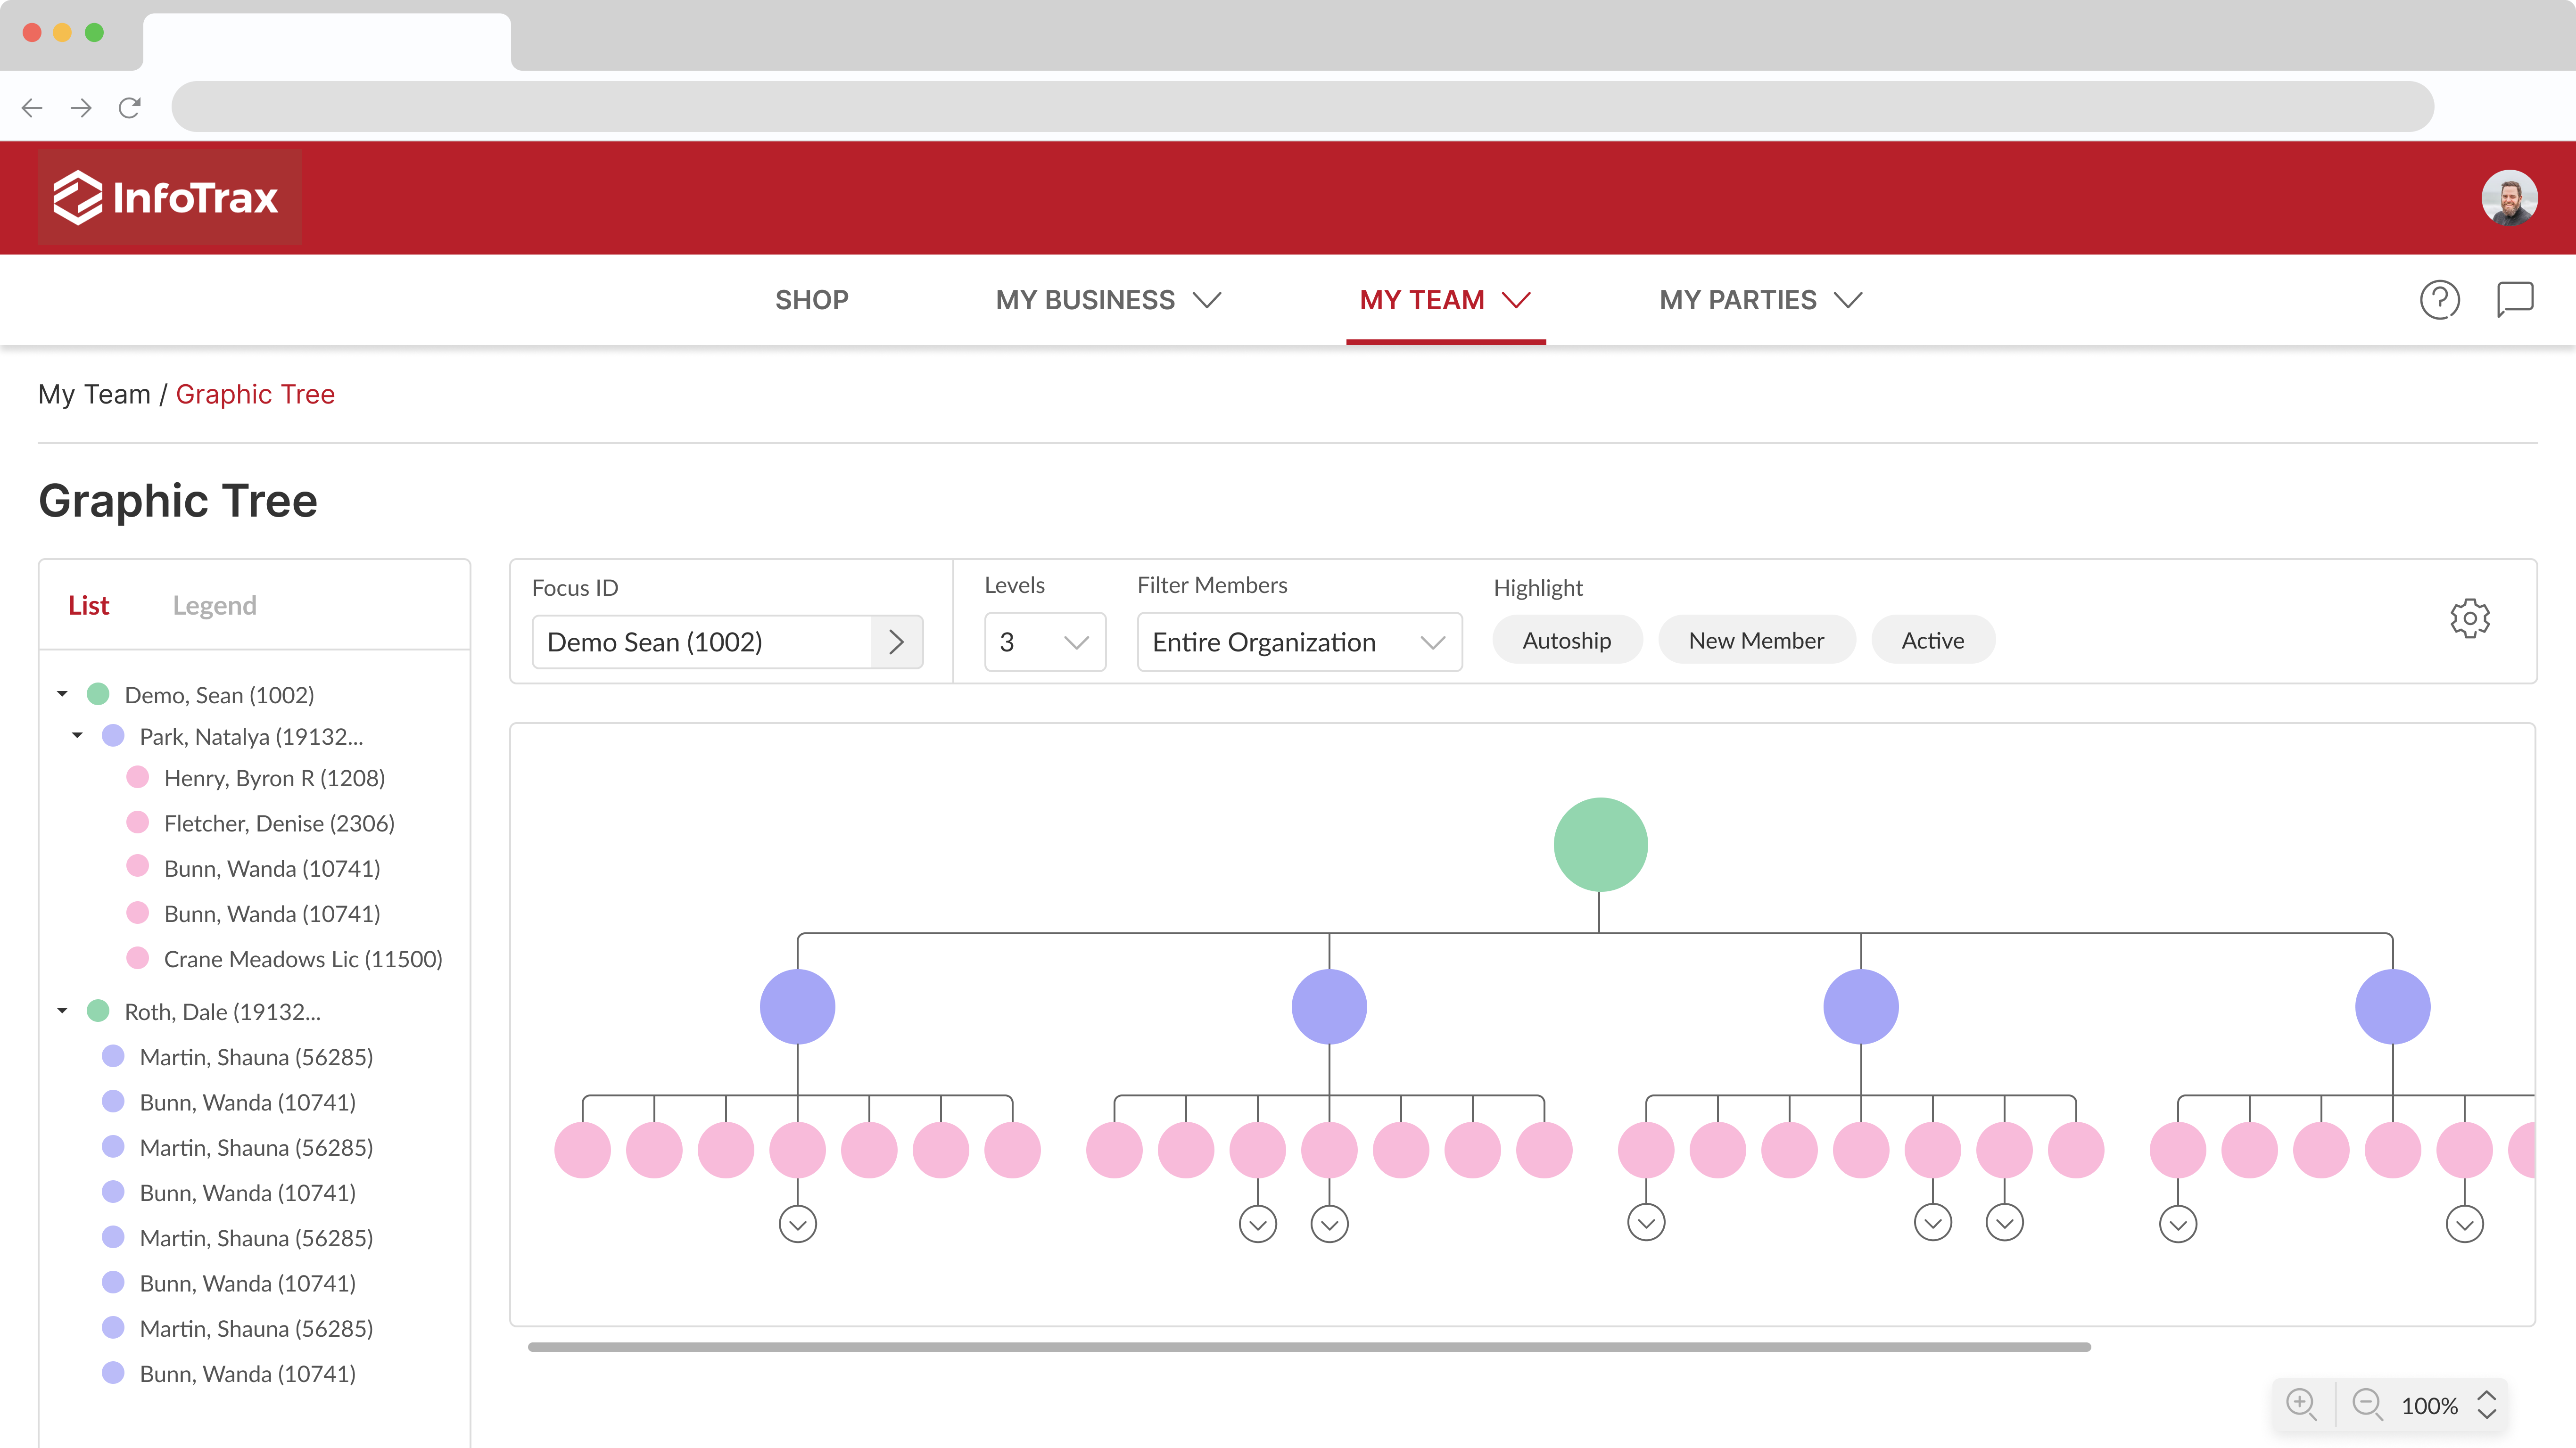Screen dimensions: 2576x1448
Task: Click the browser reload icon
Action: point(130,107)
